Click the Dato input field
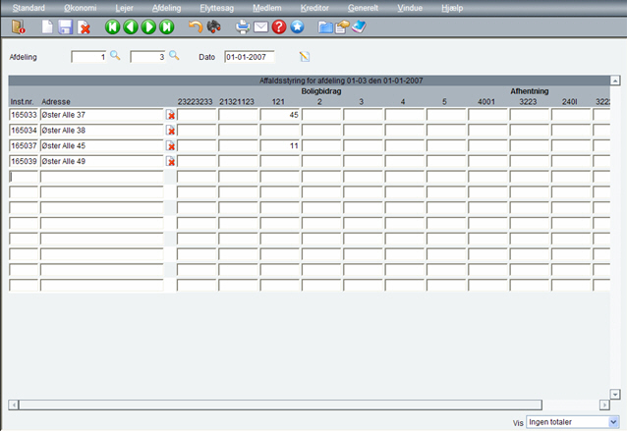This screenshot has height=431, width=627. pyautogui.click(x=250, y=57)
